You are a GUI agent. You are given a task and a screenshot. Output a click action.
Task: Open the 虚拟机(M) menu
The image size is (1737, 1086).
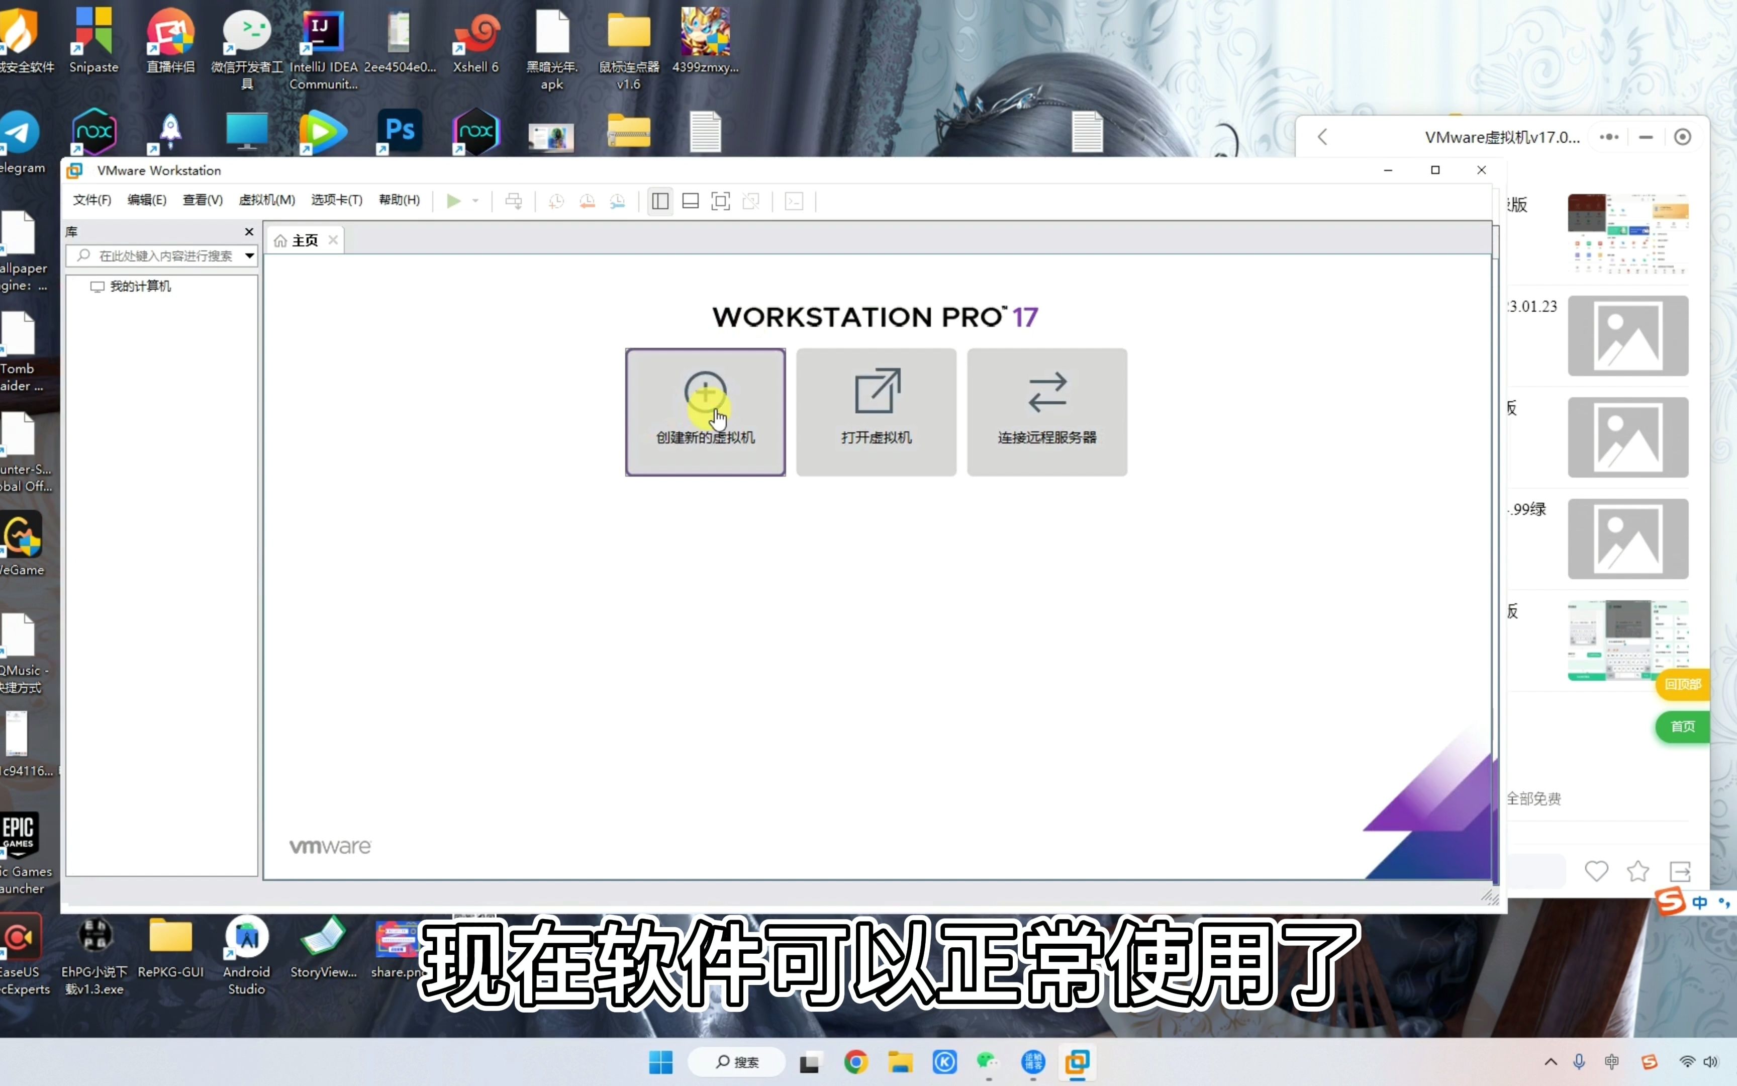[267, 200]
